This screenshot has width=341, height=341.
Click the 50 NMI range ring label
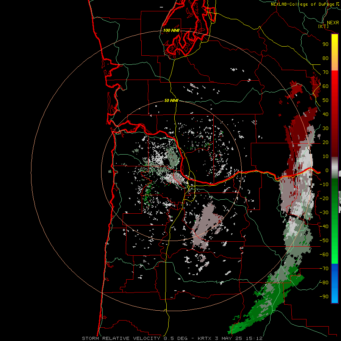[171, 100]
